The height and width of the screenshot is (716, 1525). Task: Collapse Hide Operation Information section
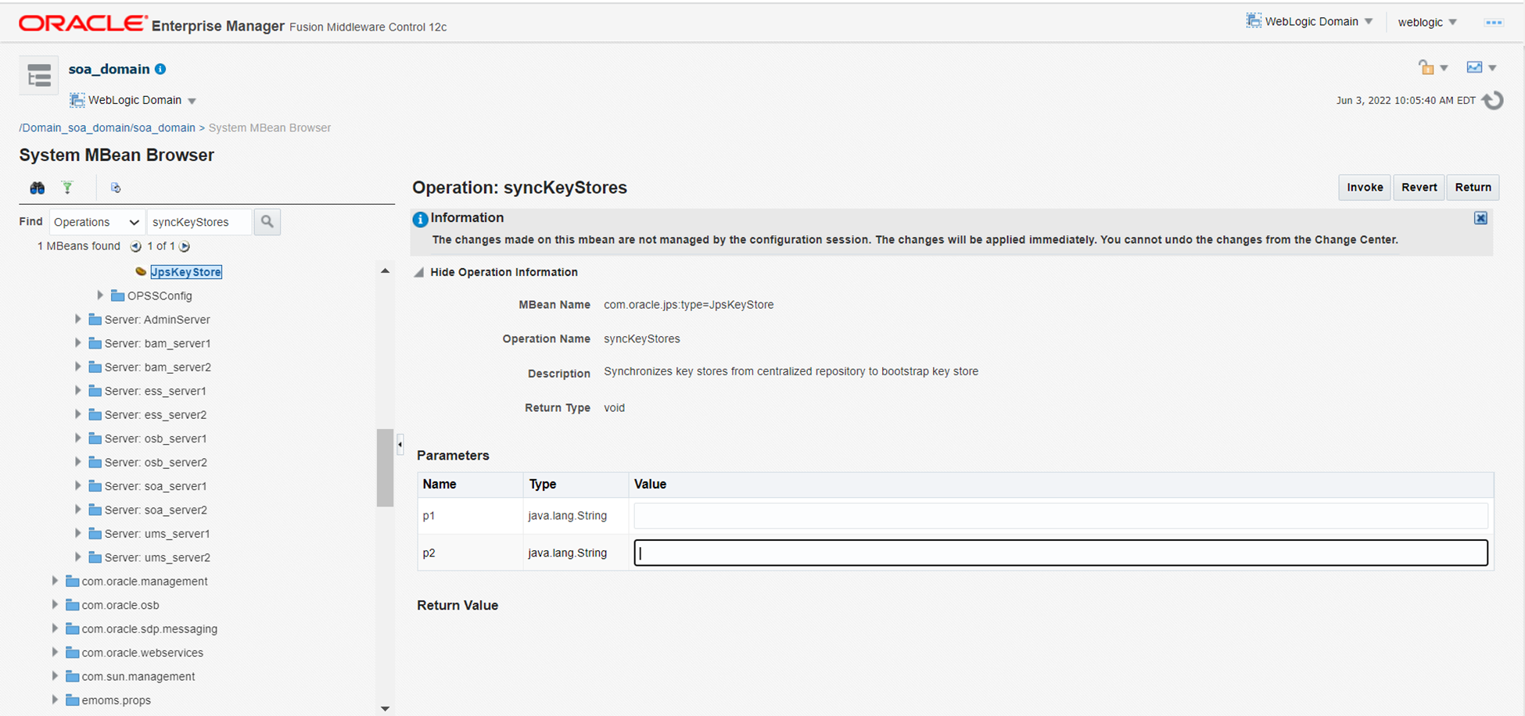419,272
